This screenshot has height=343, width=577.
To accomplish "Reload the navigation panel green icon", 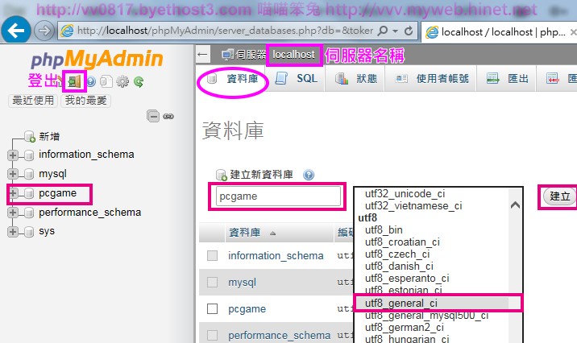I will coord(139,81).
